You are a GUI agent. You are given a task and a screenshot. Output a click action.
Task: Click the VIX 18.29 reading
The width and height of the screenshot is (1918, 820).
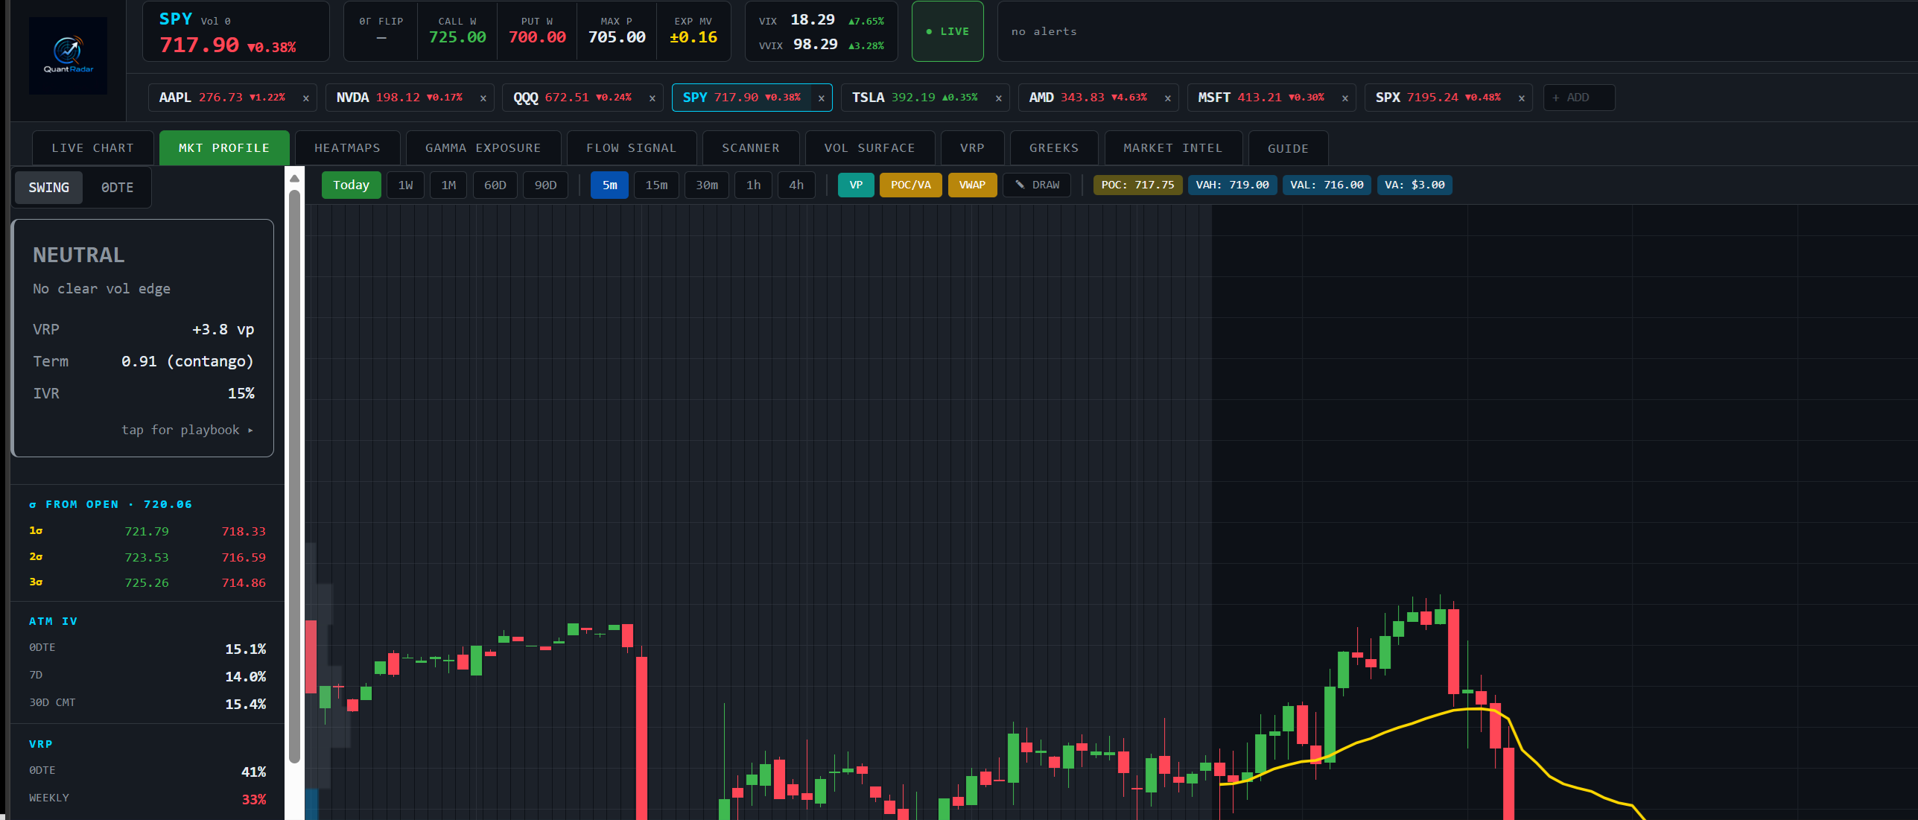[x=813, y=20]
